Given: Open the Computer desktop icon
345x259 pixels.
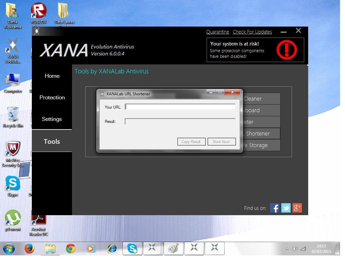Looking at the screenshot, I should tap(13, 83).
